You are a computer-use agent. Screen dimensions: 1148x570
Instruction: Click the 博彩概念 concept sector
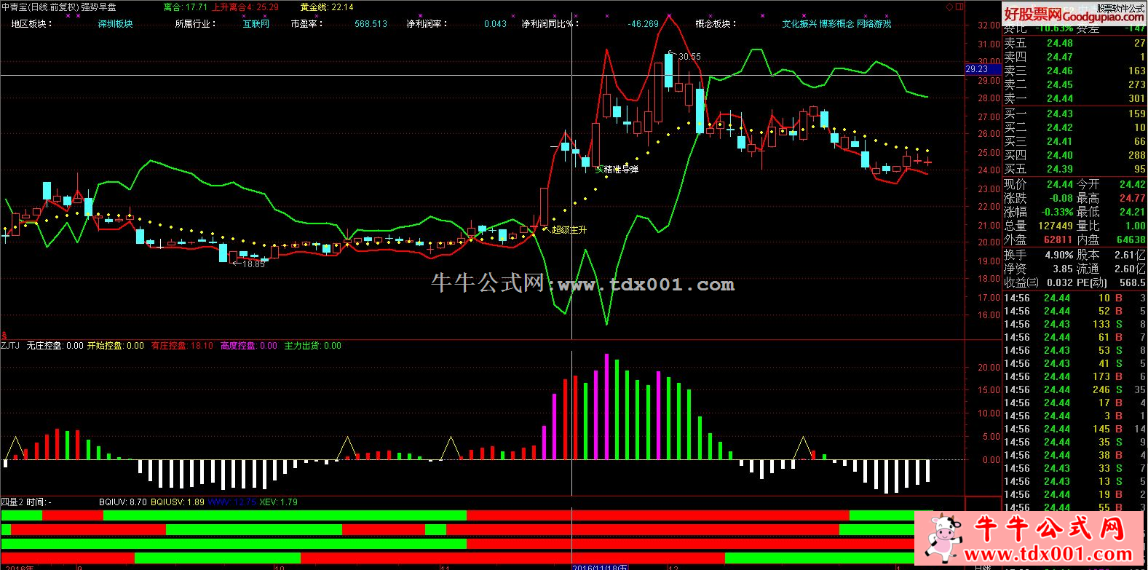point(836,24)
